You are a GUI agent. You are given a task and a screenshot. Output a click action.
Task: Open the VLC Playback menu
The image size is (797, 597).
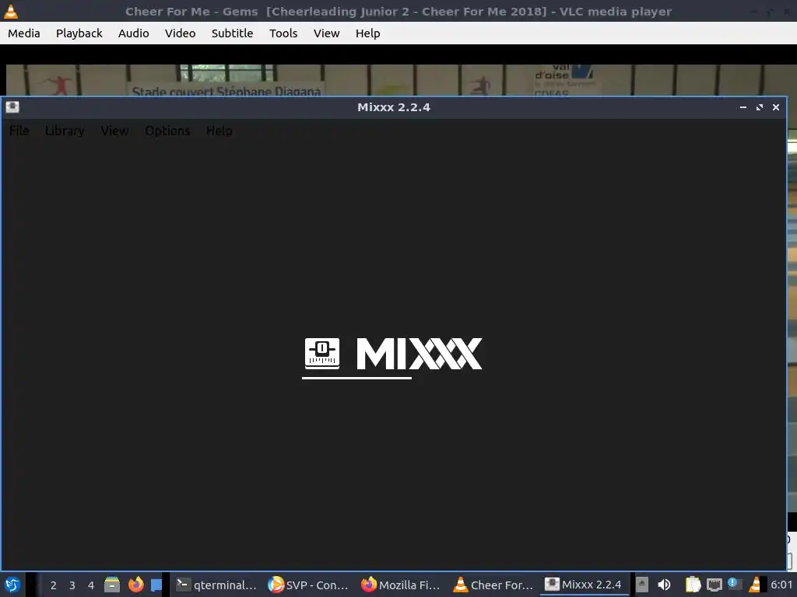[x=79, y=33]
